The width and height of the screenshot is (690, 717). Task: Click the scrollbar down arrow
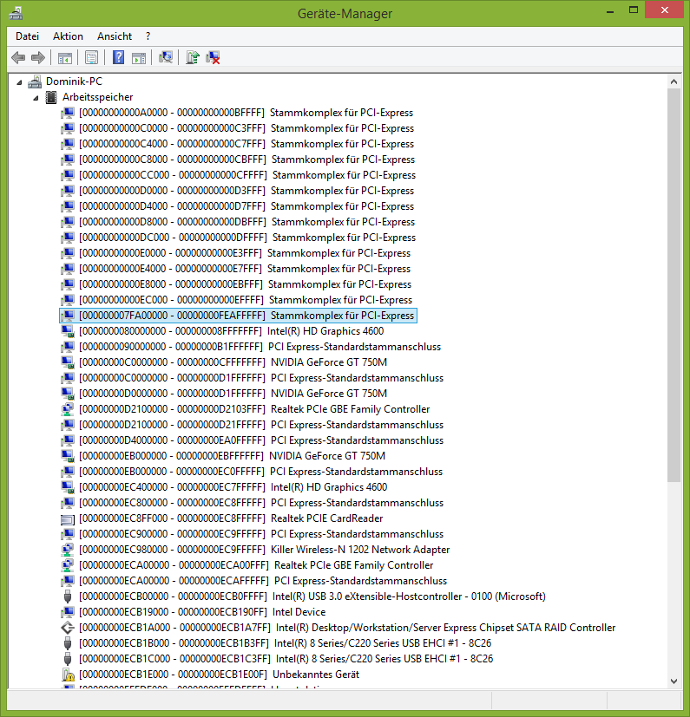(x=674, y=681)
